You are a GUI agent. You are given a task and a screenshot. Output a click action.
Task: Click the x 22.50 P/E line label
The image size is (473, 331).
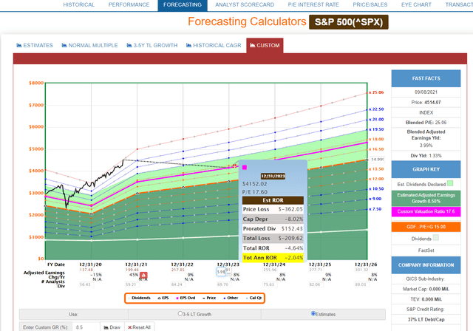376,109
